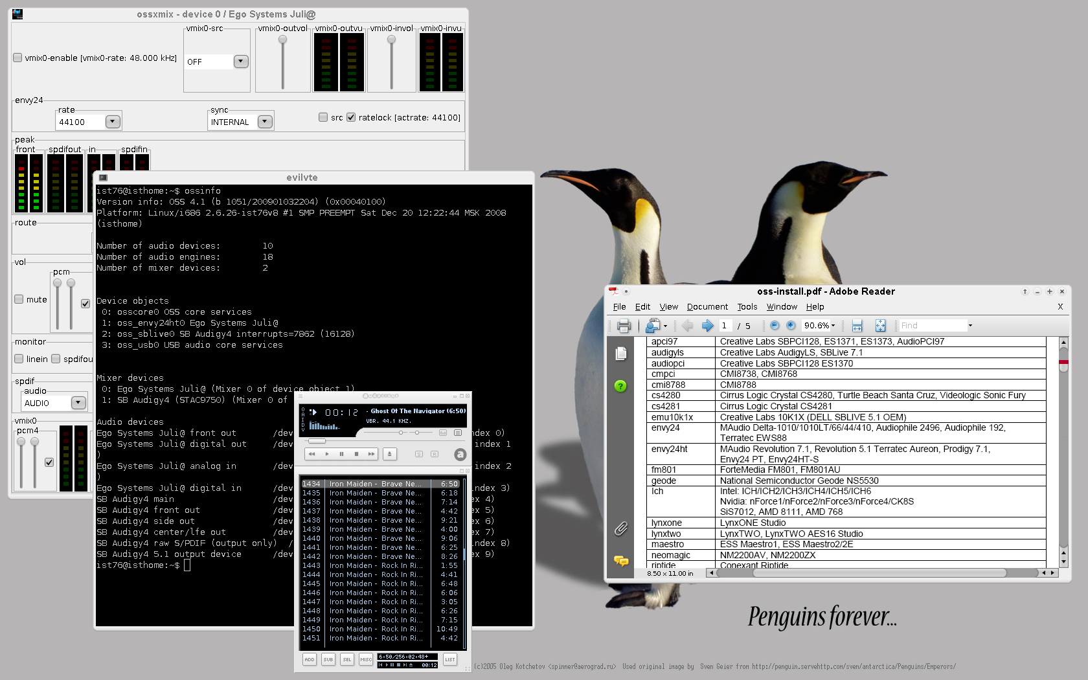
Task: Select track 1443 in Audacious playlist
Action: [380, 565]
